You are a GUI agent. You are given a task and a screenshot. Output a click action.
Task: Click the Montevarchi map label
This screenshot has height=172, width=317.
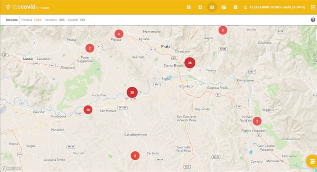tap(275, 161)
